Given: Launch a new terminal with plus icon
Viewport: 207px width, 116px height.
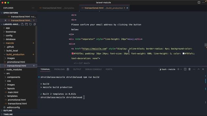Looking at the screenshot, I should [x=178, y=69].
